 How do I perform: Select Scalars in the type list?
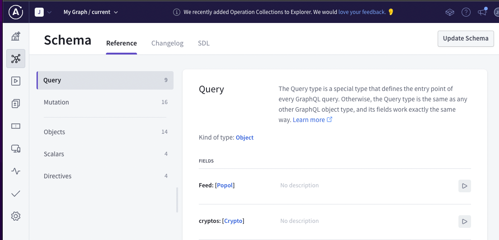(x=105, y=154)
